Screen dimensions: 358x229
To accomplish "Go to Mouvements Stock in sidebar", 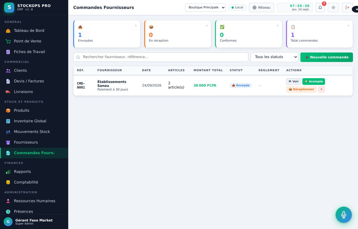I will pyautogui.click(x=34, y=132).
